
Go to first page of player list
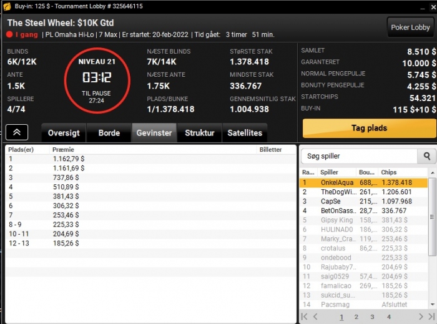tap(305, 317)
